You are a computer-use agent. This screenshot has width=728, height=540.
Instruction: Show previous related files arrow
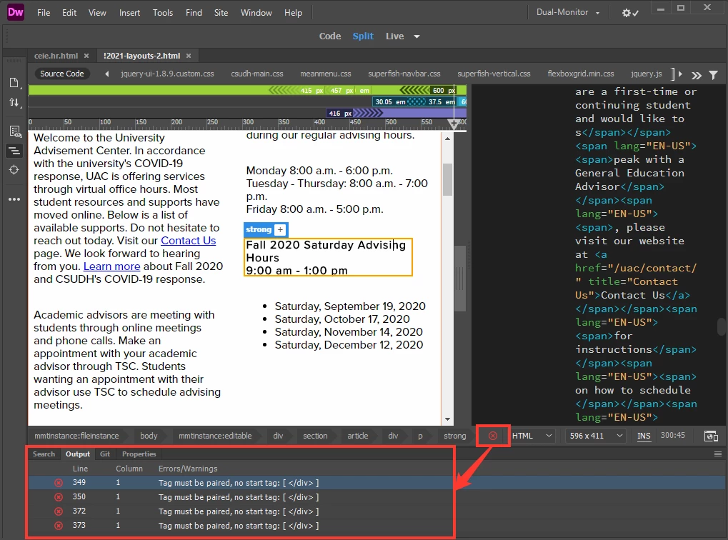(x=106, y=74)
